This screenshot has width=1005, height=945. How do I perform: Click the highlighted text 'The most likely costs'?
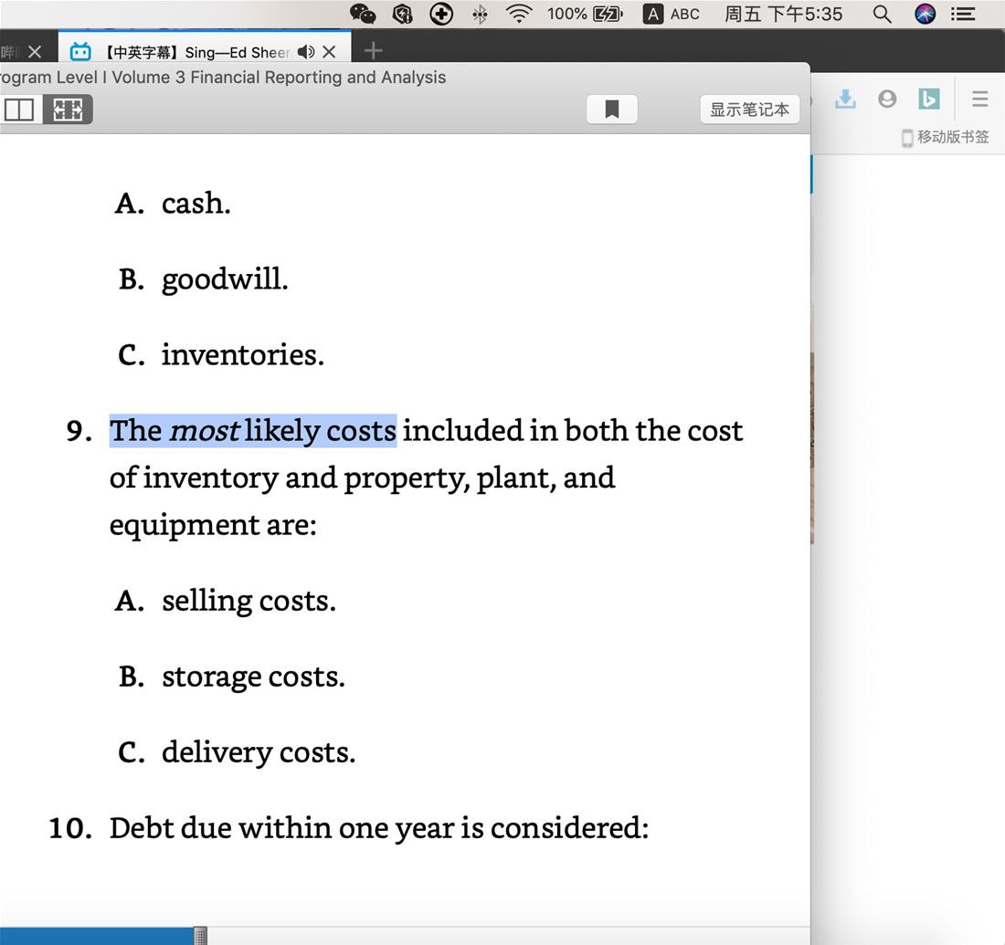(253, 431)
